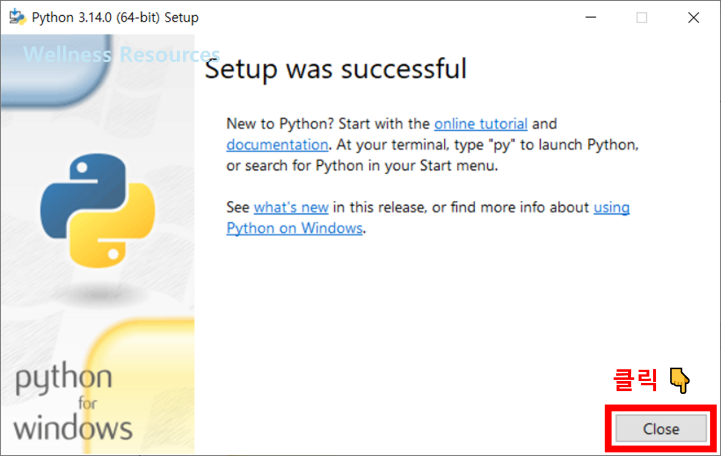Follow the "what's new" link

291,207
